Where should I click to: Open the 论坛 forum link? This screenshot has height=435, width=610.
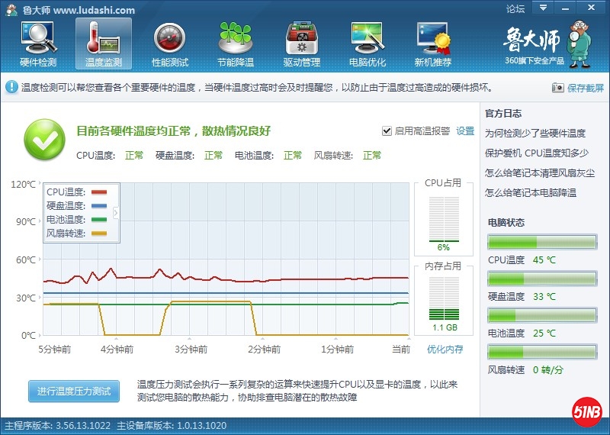pos(515,9)
